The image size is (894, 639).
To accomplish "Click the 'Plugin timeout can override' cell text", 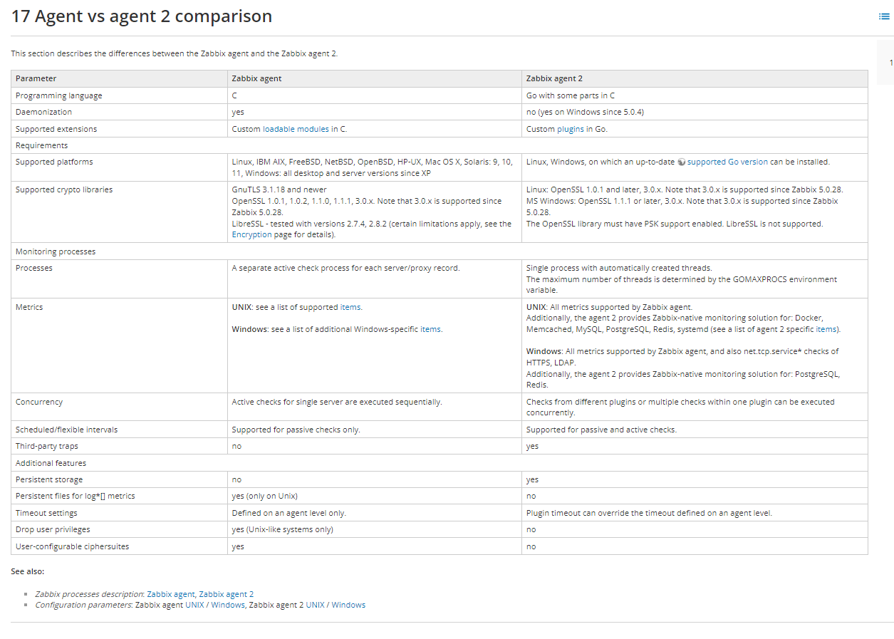I will tap(649, 513).
